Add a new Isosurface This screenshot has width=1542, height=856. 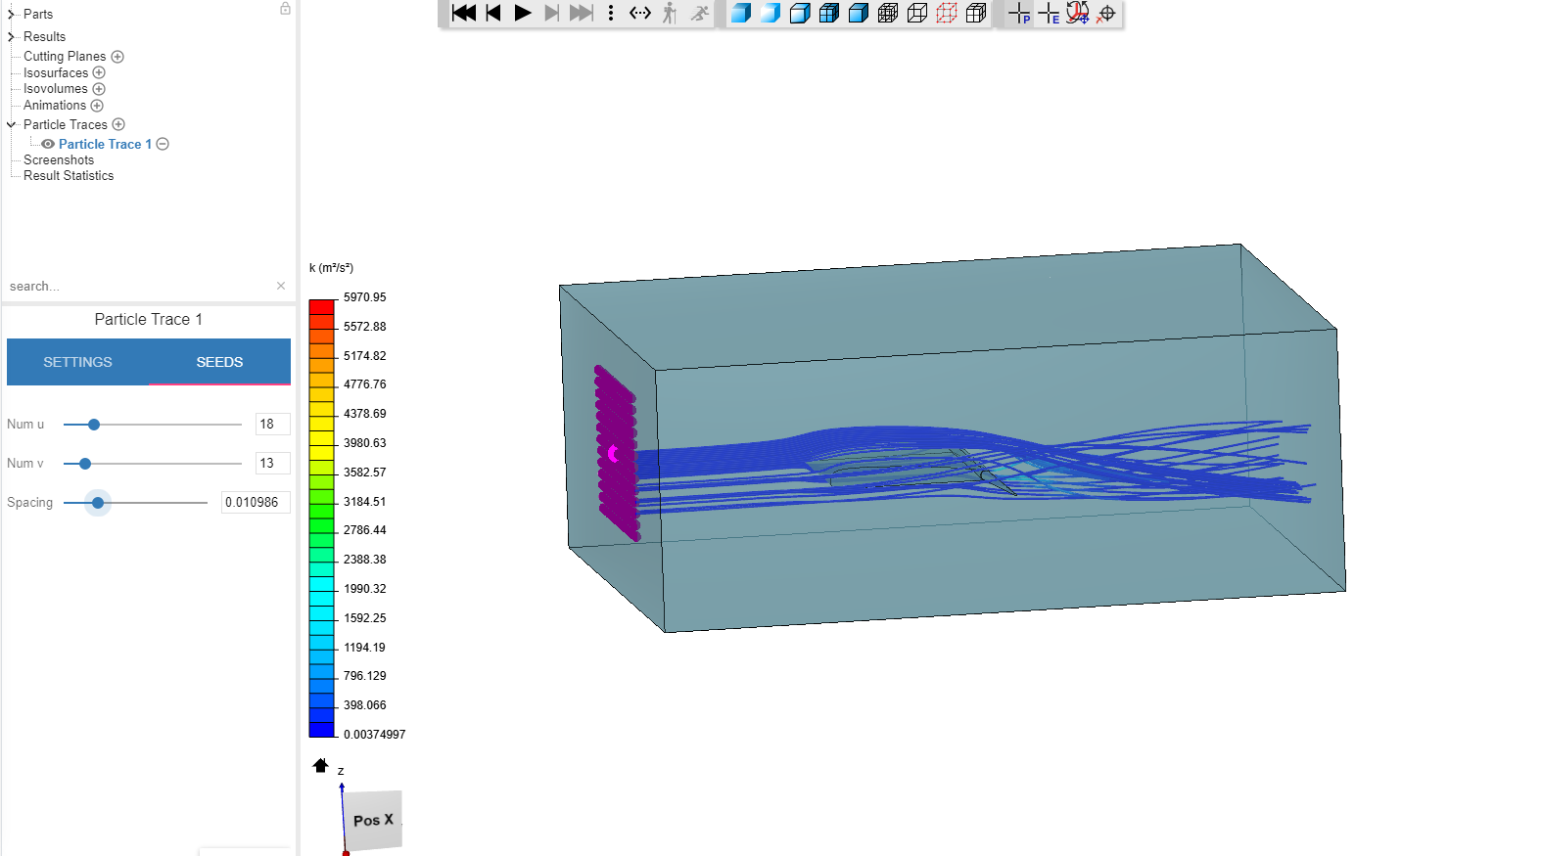click(99, 72)
